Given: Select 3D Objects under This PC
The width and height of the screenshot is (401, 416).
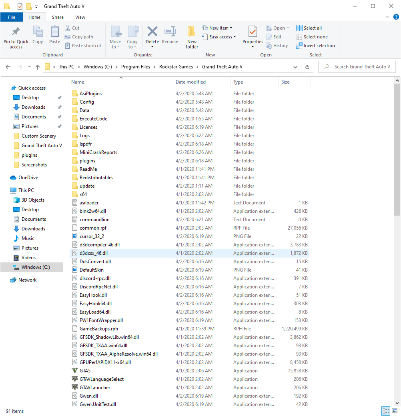Looking at the screenshot, I should pyautogui.click(x=33, y=200).
